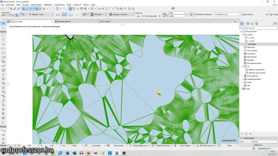Collapse the Szintek folder in Navigator
The width and height of the screenshot is (278, 156).
(242, 35)
